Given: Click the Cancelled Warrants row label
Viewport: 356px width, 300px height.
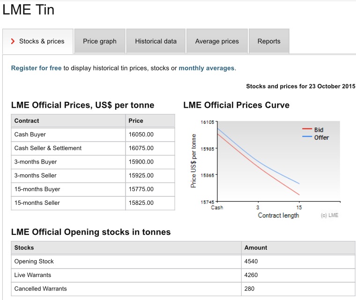Looking at the screenshot, I should point(40,289).
